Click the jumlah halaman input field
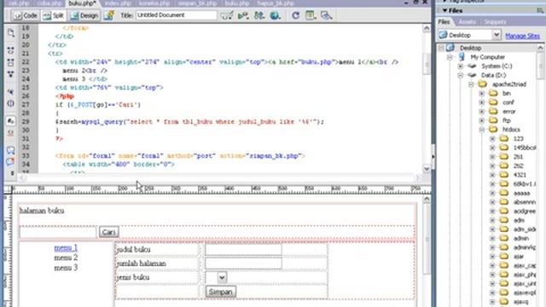This screenshot has height=307, width=546. 243,264
